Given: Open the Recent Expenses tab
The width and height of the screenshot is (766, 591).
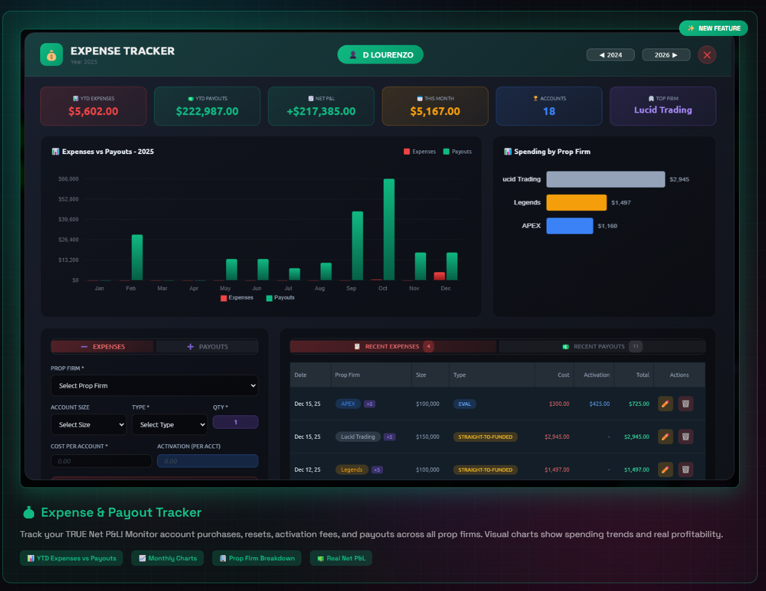Looking at the screenshot, I should click(x=393, y=346).
